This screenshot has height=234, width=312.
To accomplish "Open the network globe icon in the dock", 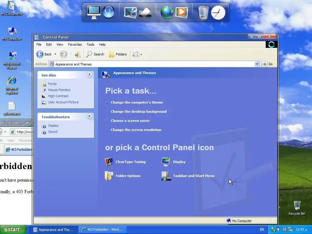I will tap(109, 12).
